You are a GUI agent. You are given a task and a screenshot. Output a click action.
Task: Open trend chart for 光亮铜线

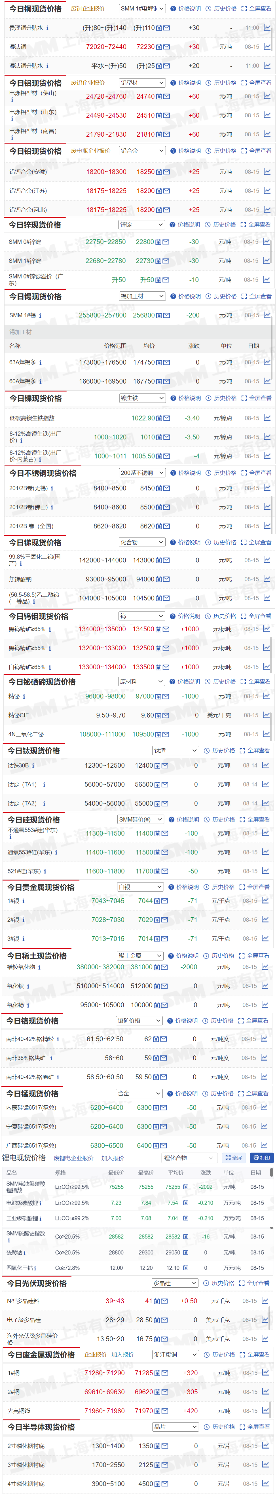click(265, 1410)
